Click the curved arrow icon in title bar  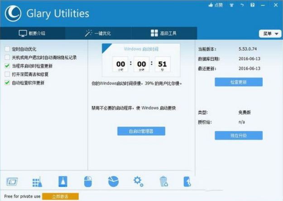pyautogui.click(x=242, y=5)
